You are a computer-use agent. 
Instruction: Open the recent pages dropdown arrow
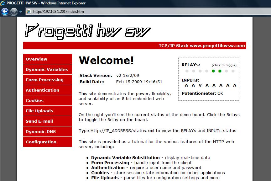(x=21, y=12)
